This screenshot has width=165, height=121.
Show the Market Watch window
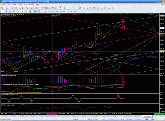pyautogui.click(x=12, y=8)
